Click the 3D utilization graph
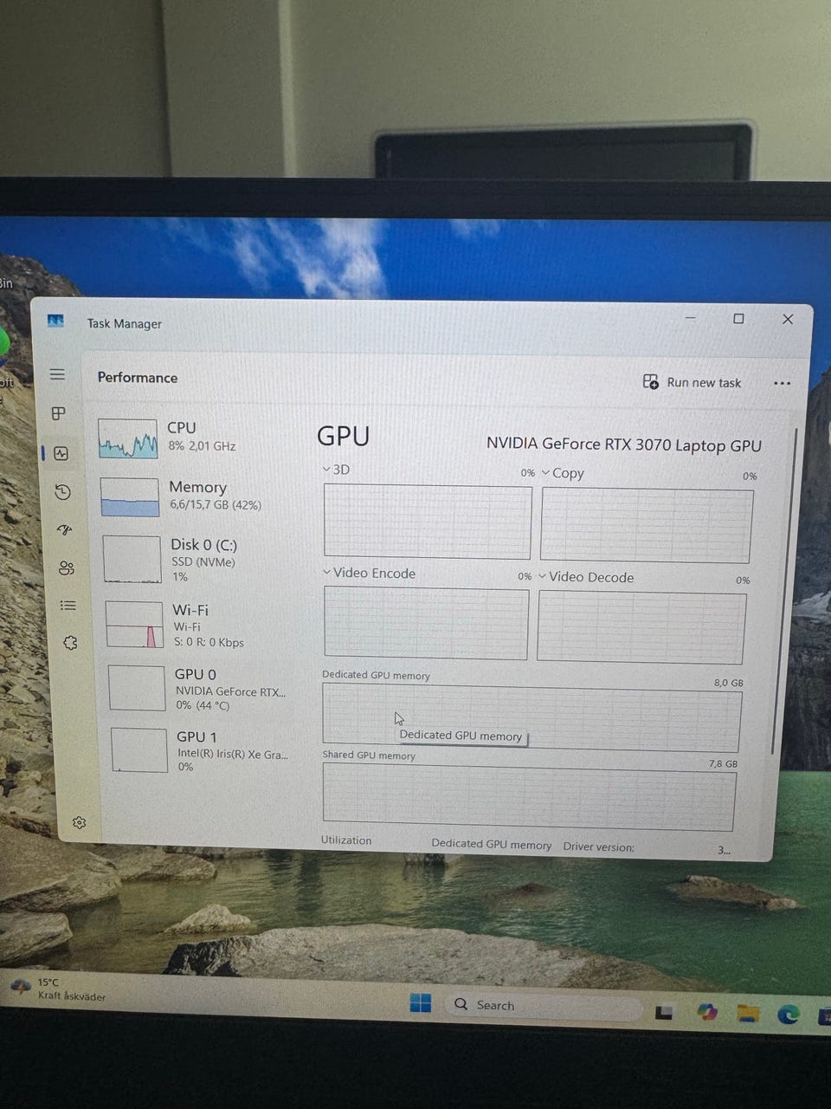Screen dimensions: 831x1109 click(428, 522)
